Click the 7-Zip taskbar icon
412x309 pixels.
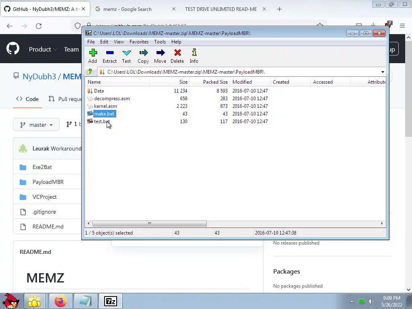pos(111,301)
